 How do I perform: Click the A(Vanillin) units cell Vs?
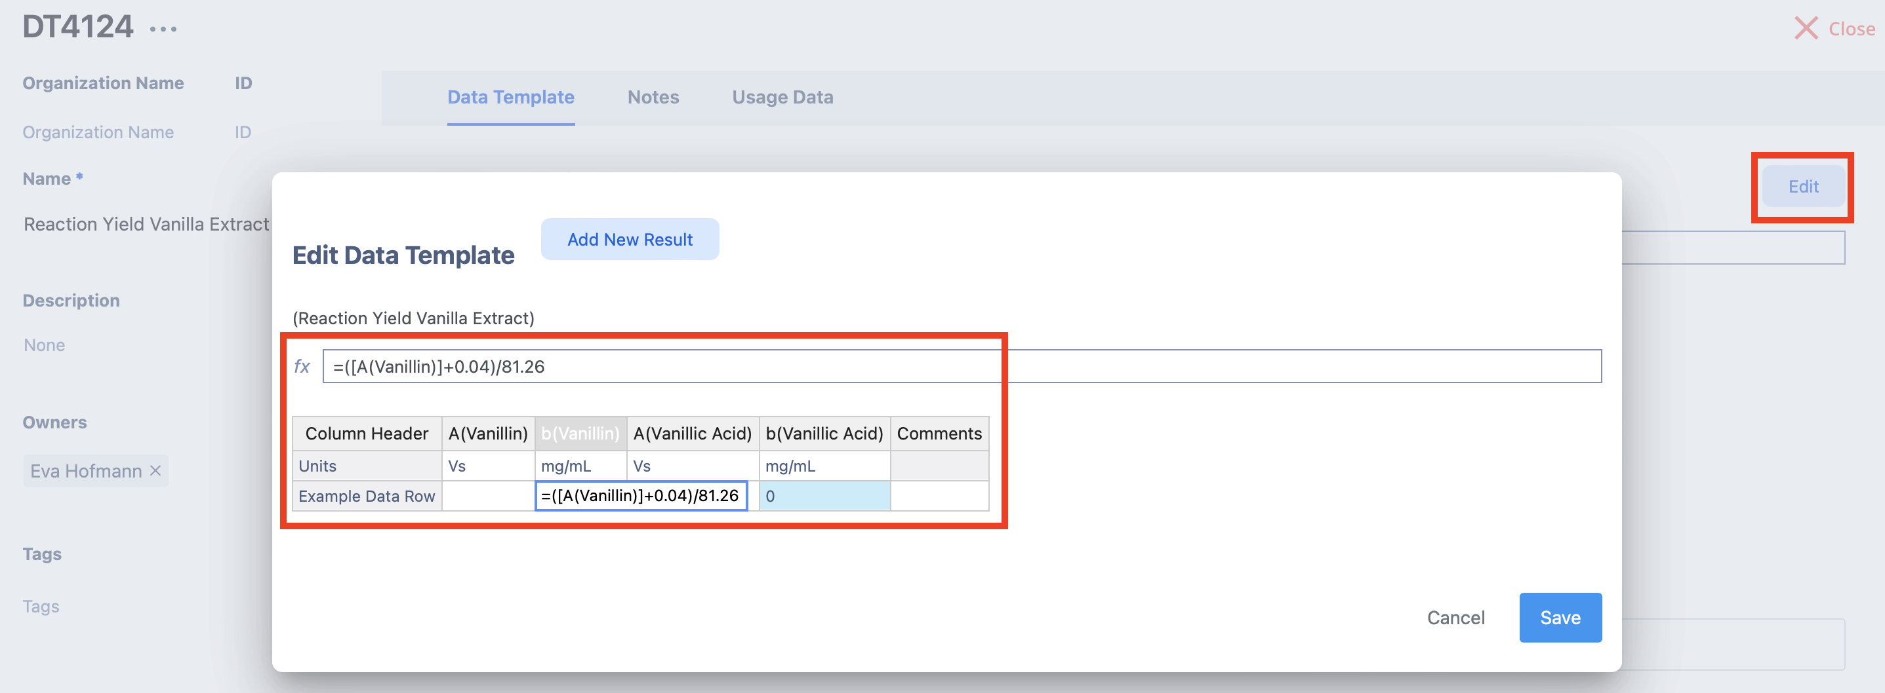pos(487,466)
